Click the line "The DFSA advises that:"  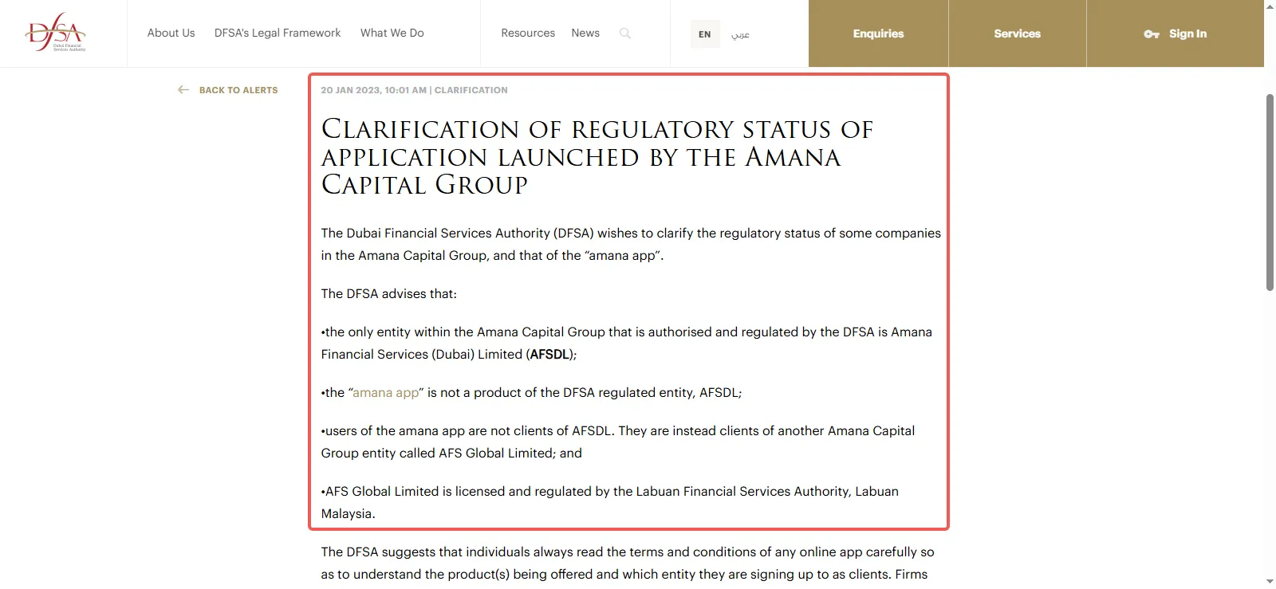pyautogui.click(x=389, y=293)
